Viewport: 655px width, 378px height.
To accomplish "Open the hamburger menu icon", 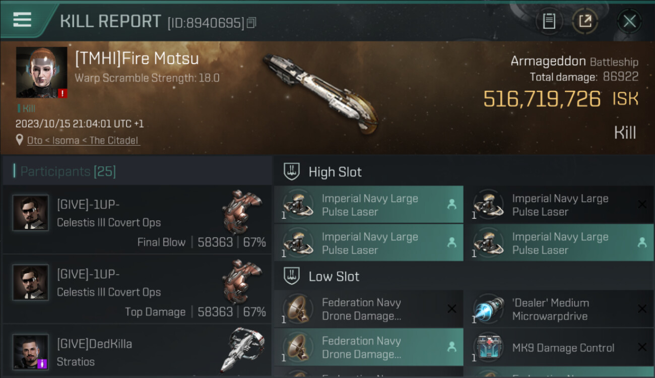I will (23, 20).
